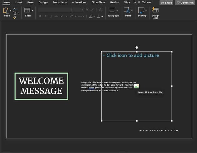The height and width of the screenshot is (153, 197).
Task: Open the Slide Show tab
Action: point(98,2)
